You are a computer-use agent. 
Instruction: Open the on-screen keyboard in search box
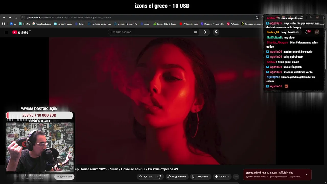point(196,32)
